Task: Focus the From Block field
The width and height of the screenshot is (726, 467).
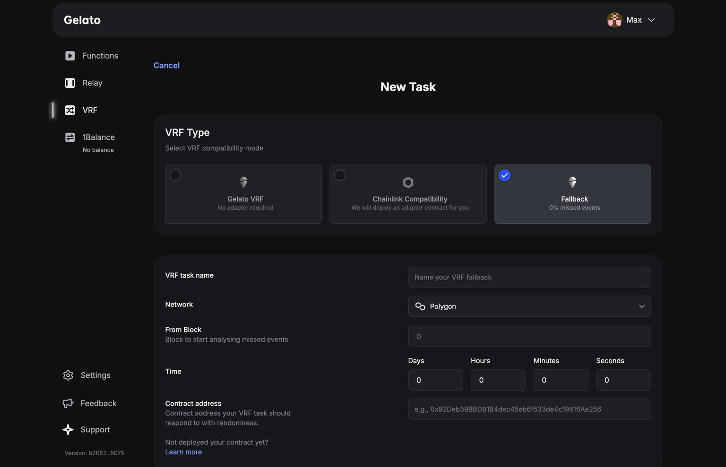Action: coord(529,337)
